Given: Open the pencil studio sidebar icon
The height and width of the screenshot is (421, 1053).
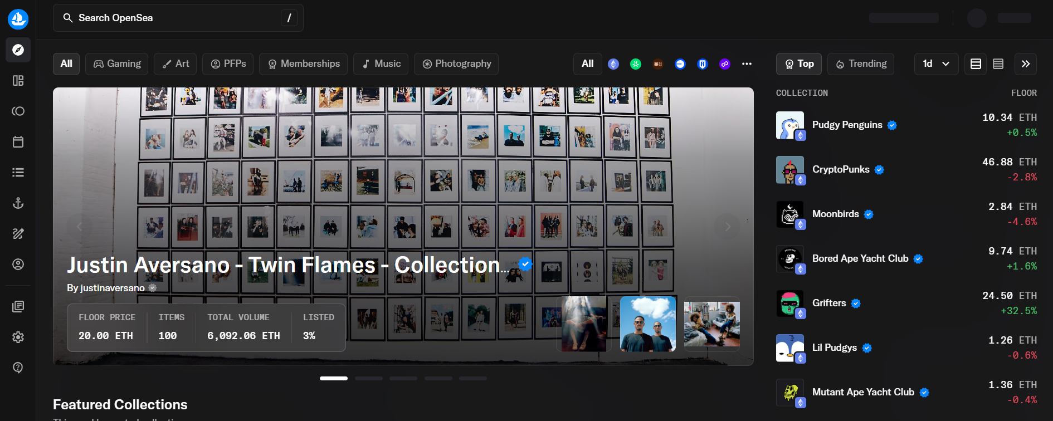Looking at the screenshot, I should [x=18, y=234].
